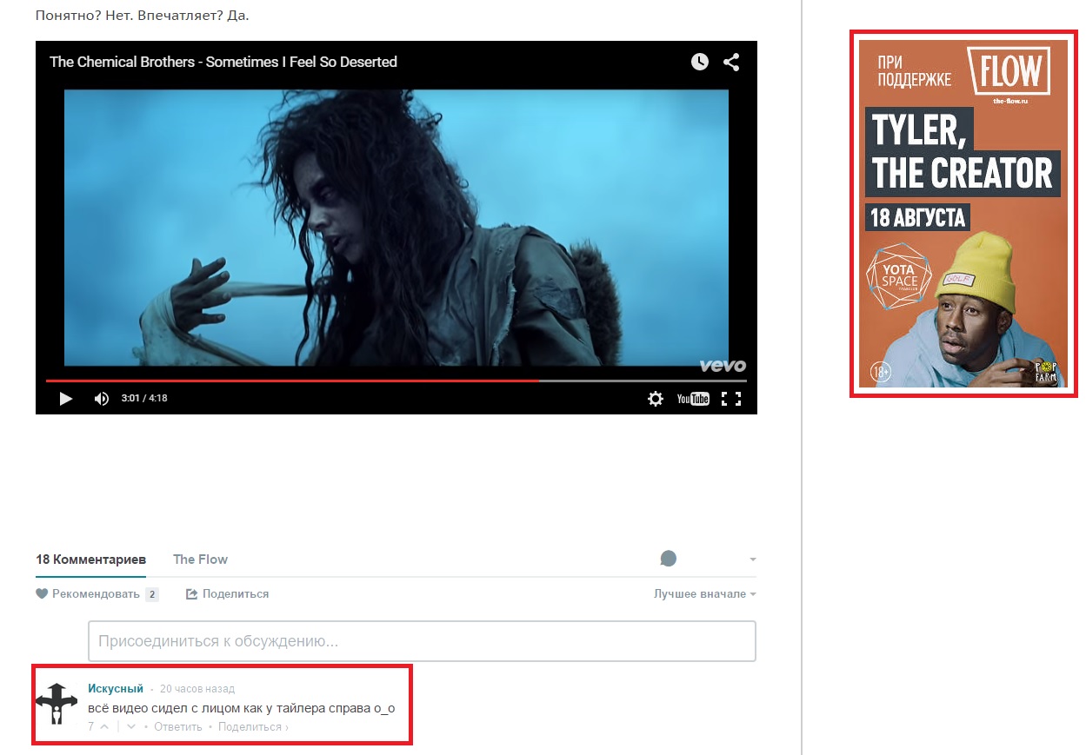Select the 18 Комментариев tab
The height and width of the screenshot is (755, 1086).
(90, 560)
